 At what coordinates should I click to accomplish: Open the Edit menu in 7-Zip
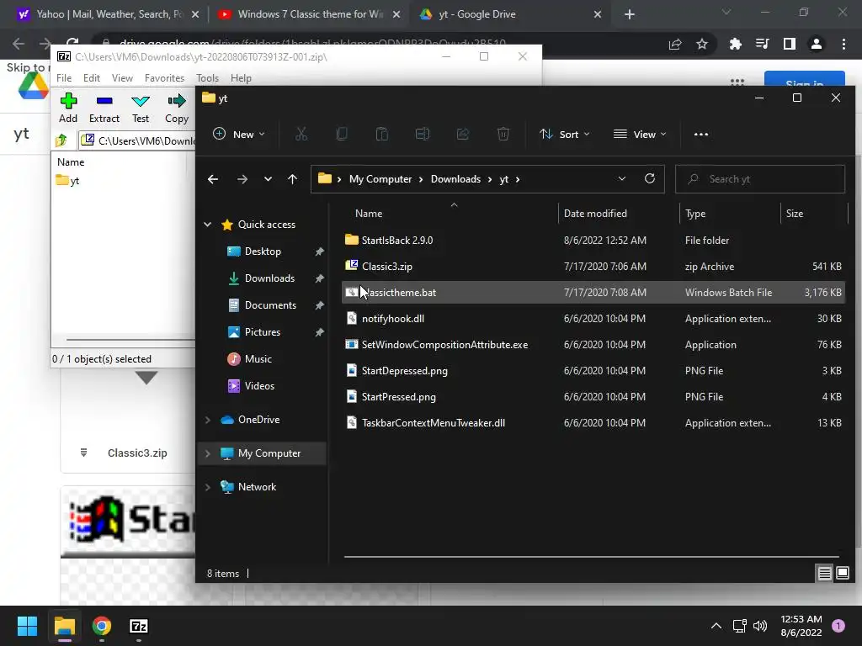tap(91, 78)
